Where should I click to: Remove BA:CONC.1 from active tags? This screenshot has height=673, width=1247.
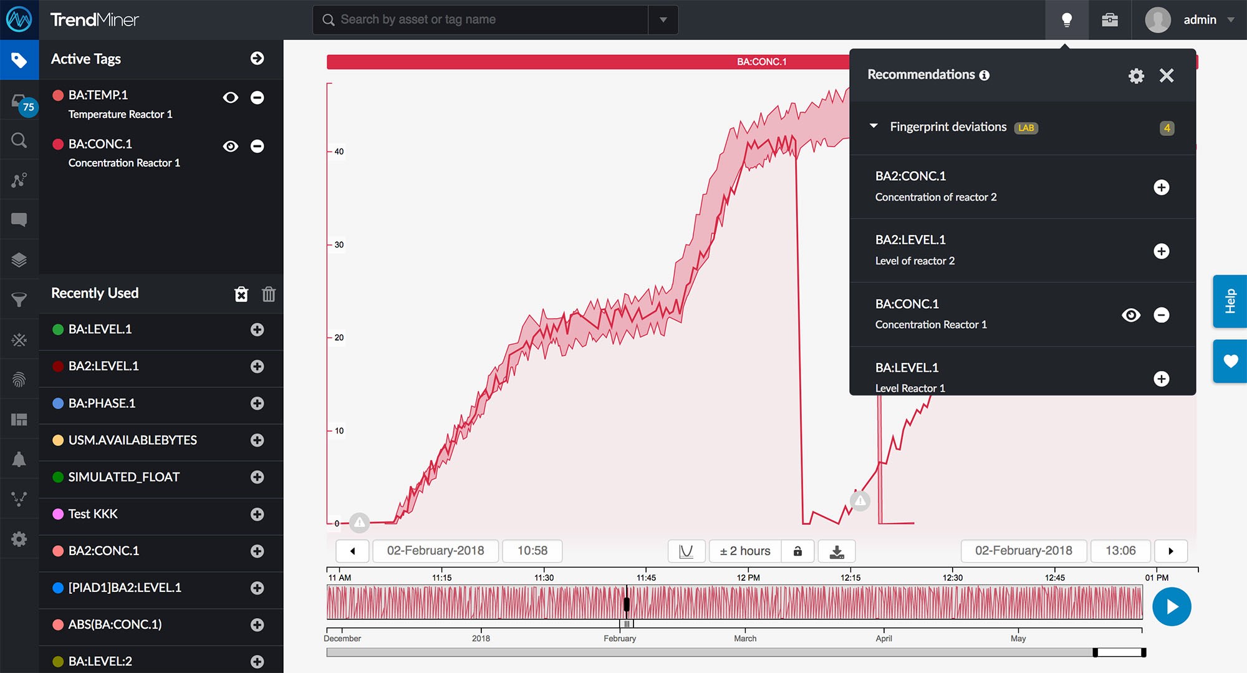257,146
